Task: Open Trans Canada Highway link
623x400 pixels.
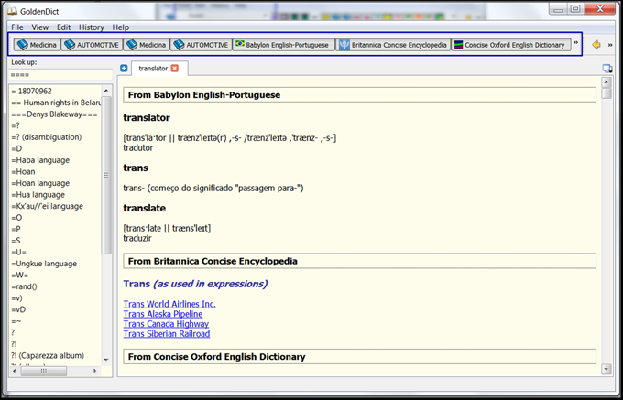Action: pyautogui.click(x=166, y=324)
